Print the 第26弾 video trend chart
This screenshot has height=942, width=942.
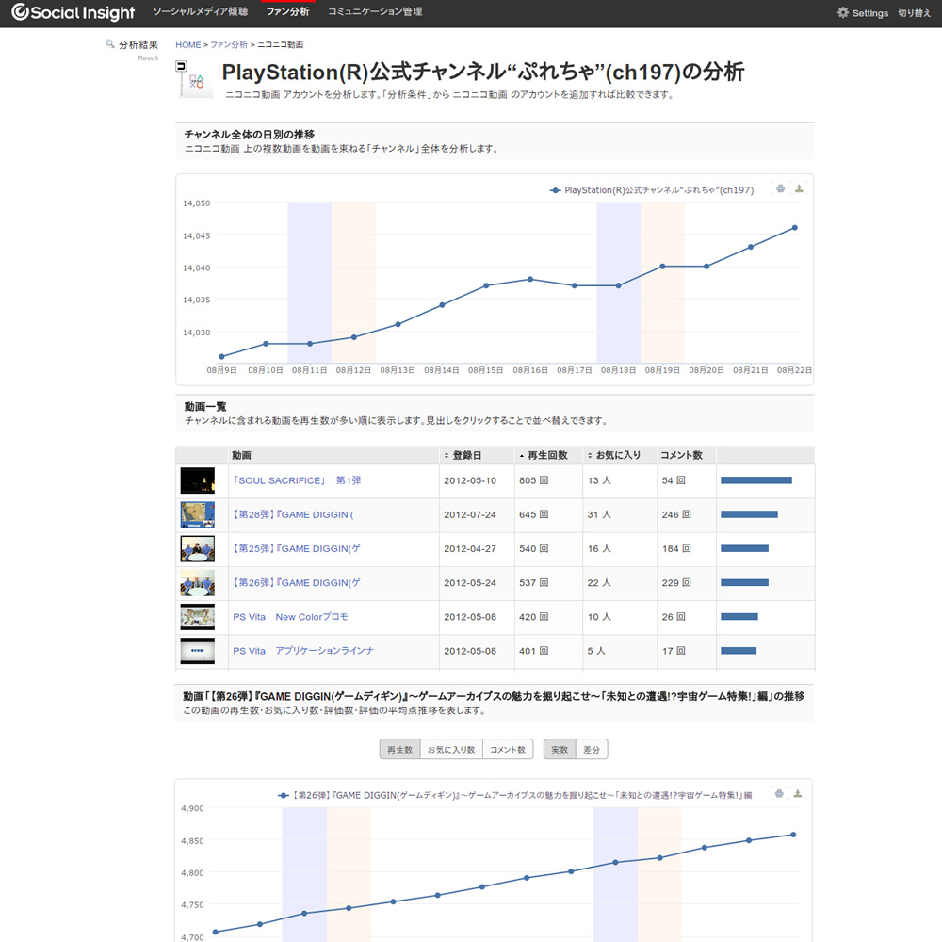pos(779,793)
